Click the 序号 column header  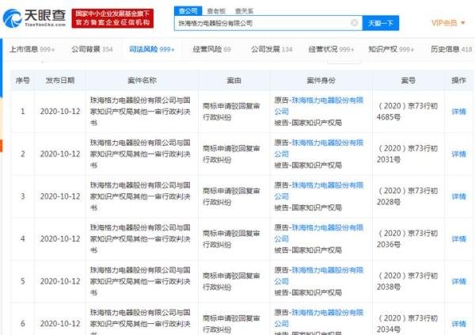pyautogui.click(x=23, y=80)
